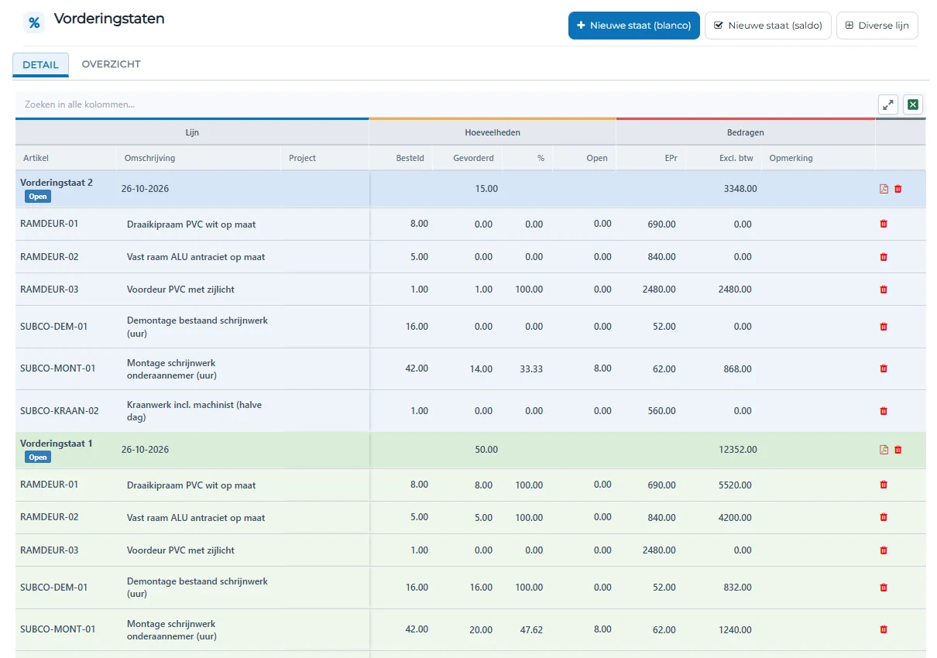
Task: Delete RAMDEUR-01 line in Vorderingstaat 2
Action: pos(884,224)
